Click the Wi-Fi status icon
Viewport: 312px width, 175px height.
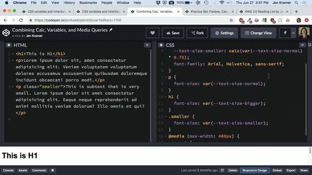pyautogui.click(x=222, y=3)
